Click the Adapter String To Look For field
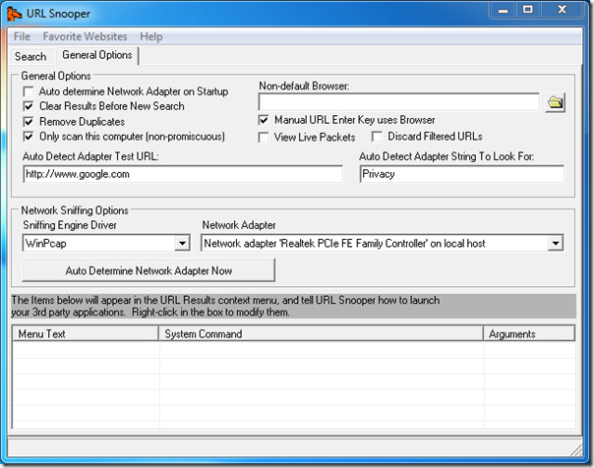This screenshot has width=594, height=468. pos(462,174)
